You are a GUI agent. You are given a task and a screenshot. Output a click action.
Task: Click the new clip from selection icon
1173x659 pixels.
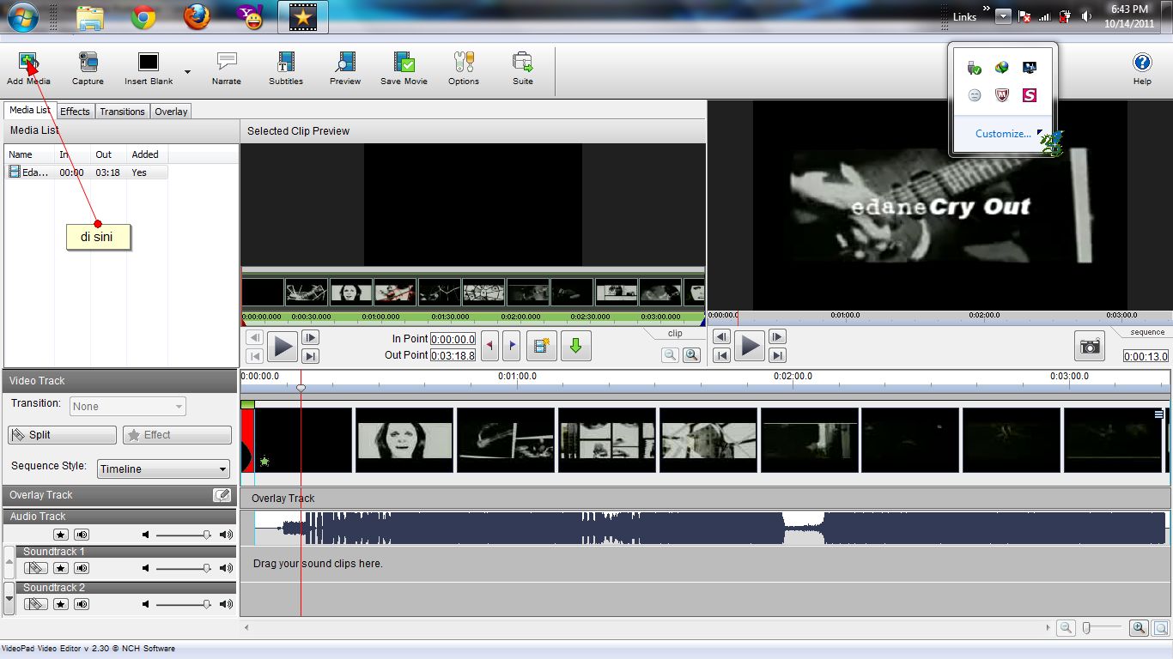pyautogui.click(x=541, y=346)
